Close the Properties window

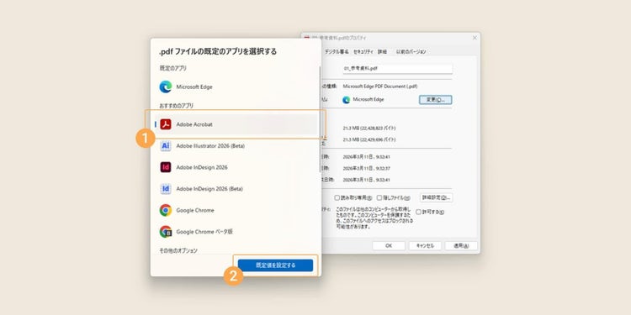[475, 38]
